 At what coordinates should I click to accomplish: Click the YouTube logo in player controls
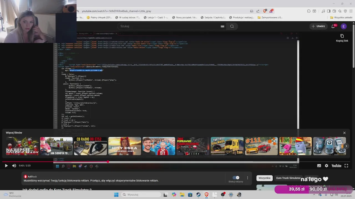(336, 166)
